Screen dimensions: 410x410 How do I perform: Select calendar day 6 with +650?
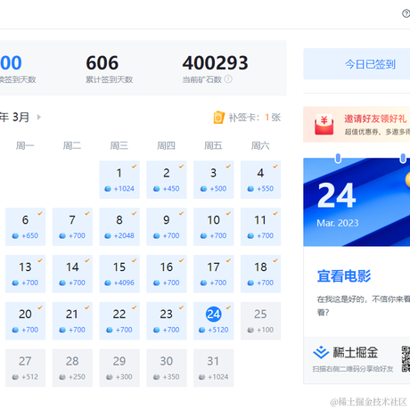tap(25, 226)
